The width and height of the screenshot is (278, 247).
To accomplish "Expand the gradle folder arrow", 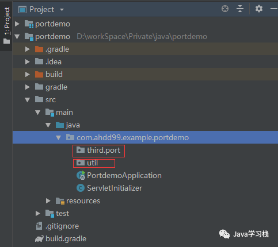I will 28,87.
